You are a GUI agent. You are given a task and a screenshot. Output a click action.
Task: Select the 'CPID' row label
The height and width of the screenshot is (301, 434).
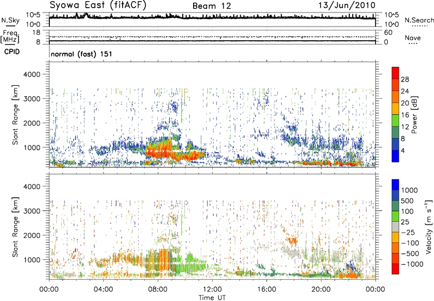[x=12, y=52]
